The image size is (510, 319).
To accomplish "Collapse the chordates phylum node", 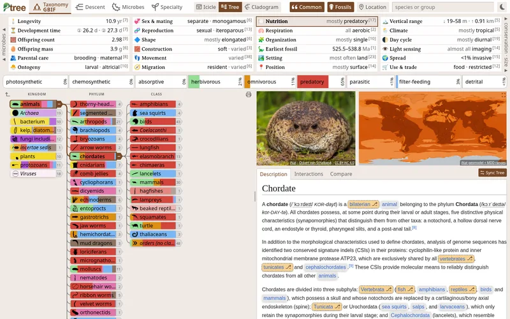I will (x=119, y=156).
